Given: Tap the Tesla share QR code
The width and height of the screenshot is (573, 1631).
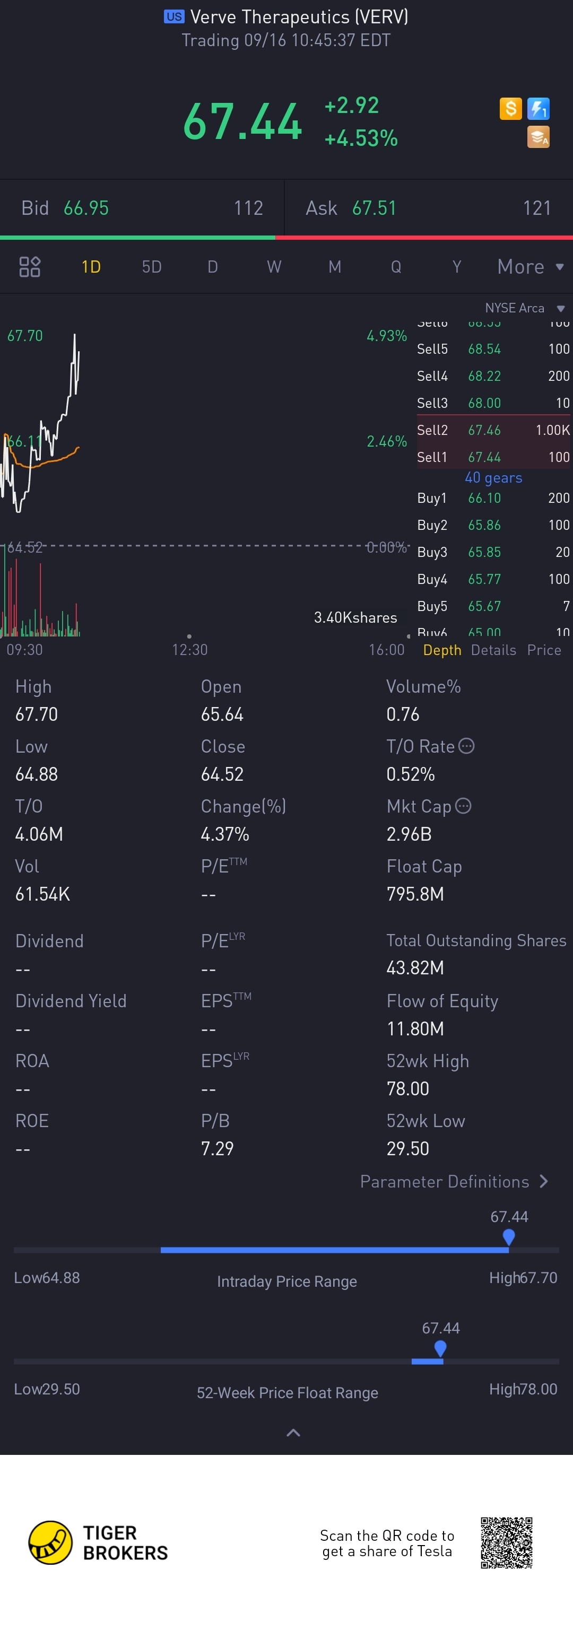Looking at the screenshot, I should (x=506, y=1542).
